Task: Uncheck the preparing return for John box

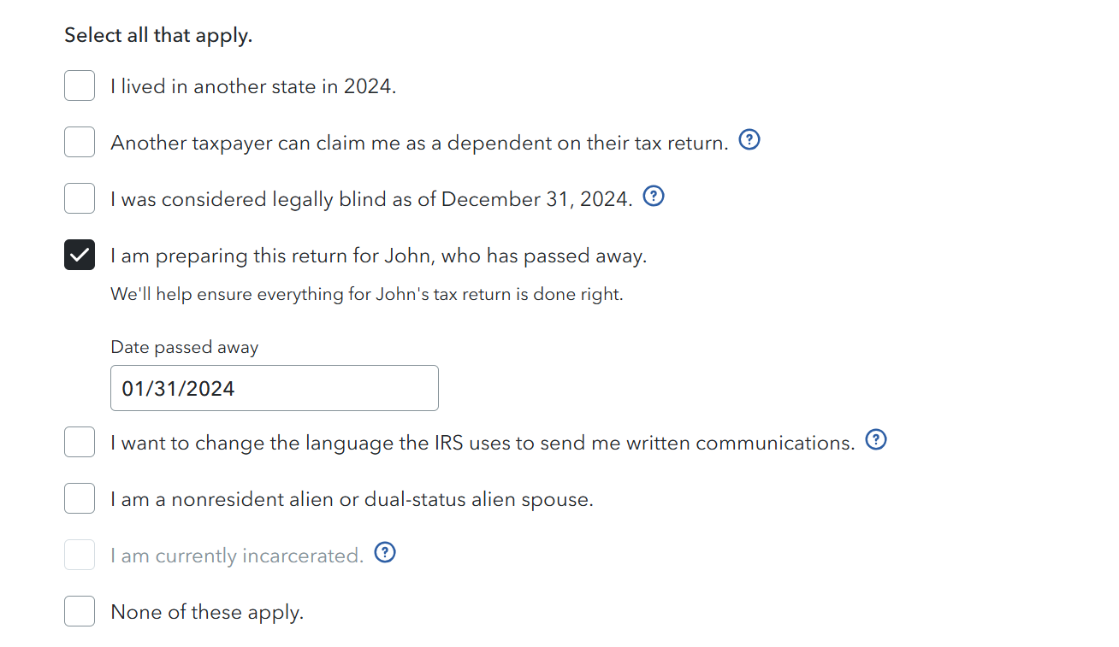Action: click(80, 255)
